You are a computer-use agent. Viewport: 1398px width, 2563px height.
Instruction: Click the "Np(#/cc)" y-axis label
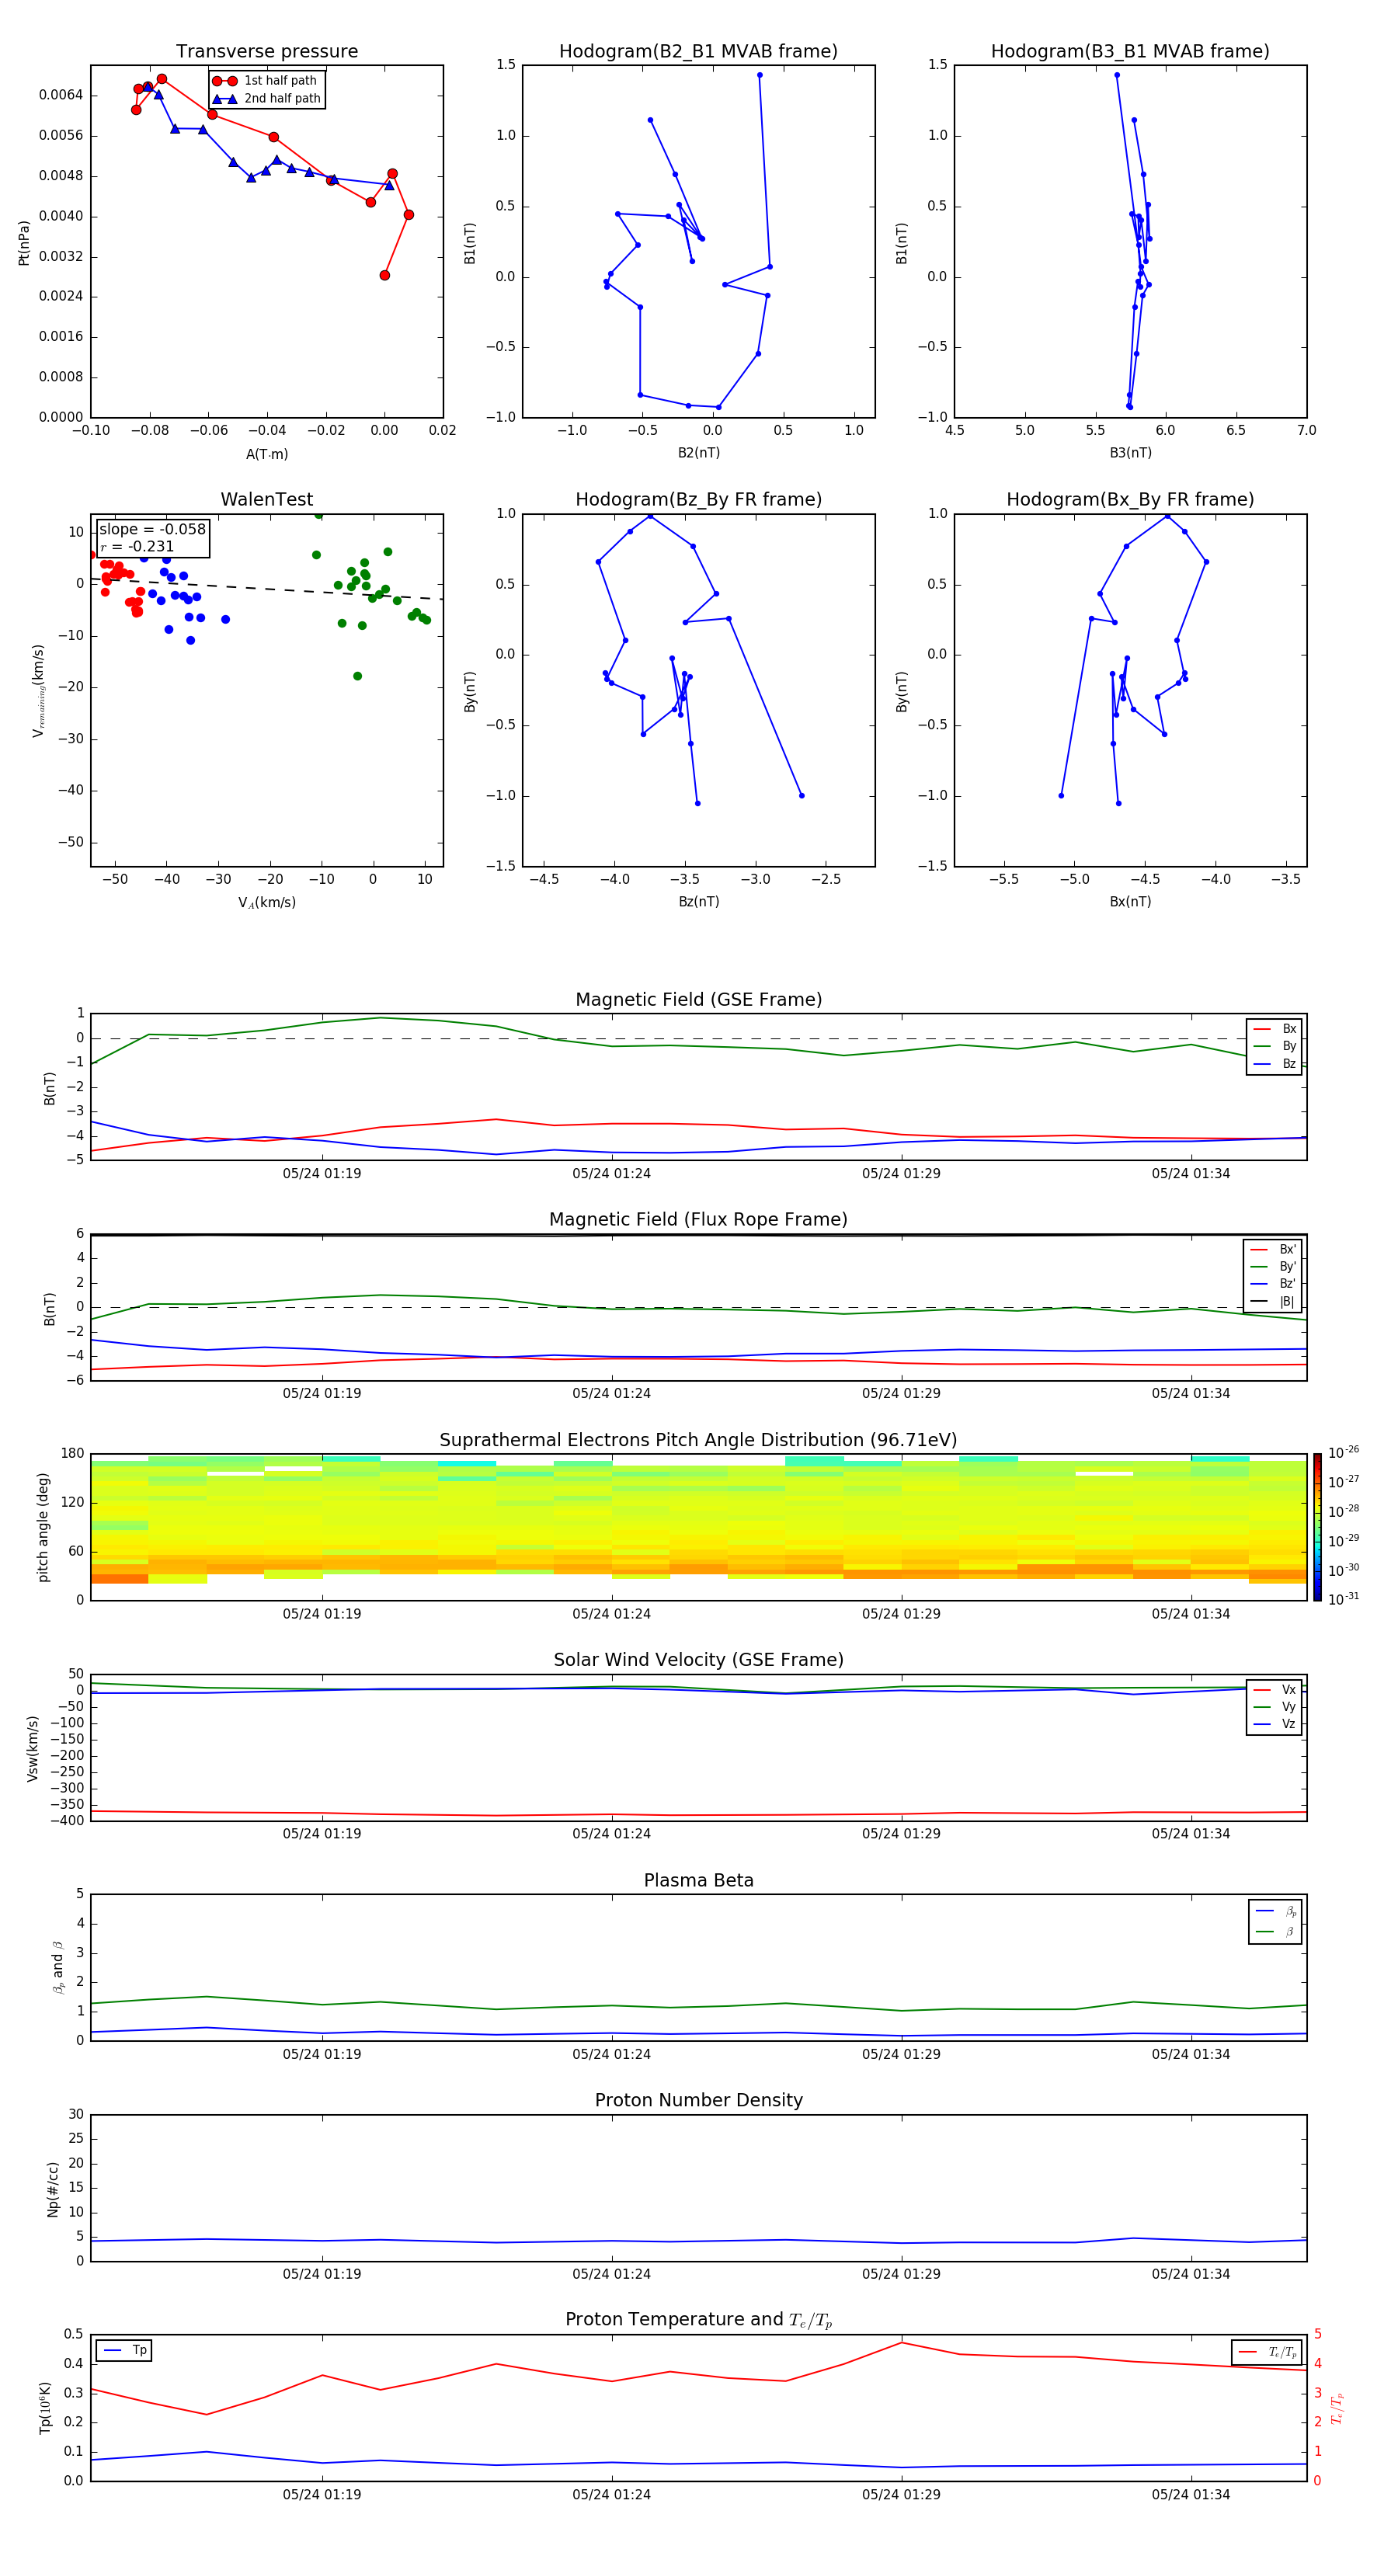click(53, 2189)
